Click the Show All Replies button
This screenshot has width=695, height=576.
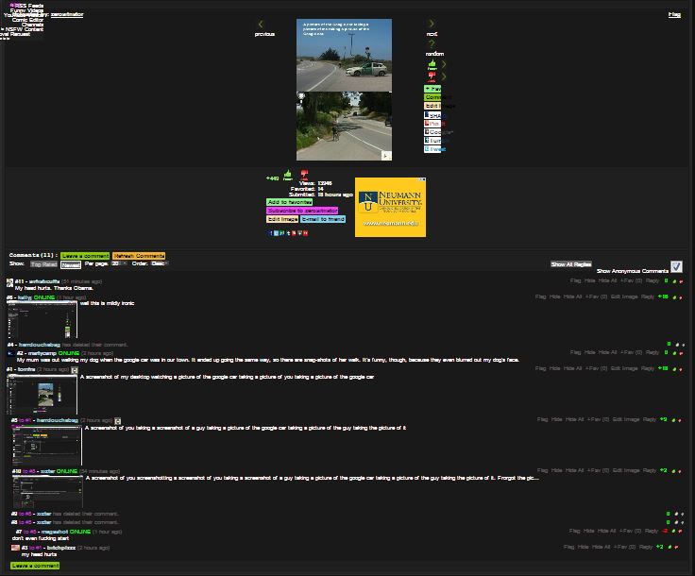point(570,264)
